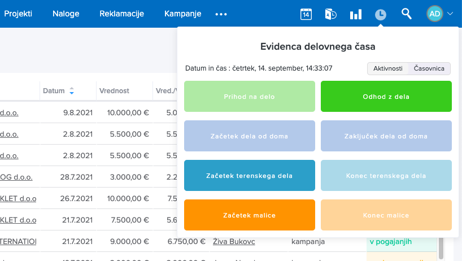Viewport: 462px width, 261px height.
Task: Click the contact time tracking icon
Action: [x=331, y=14]
